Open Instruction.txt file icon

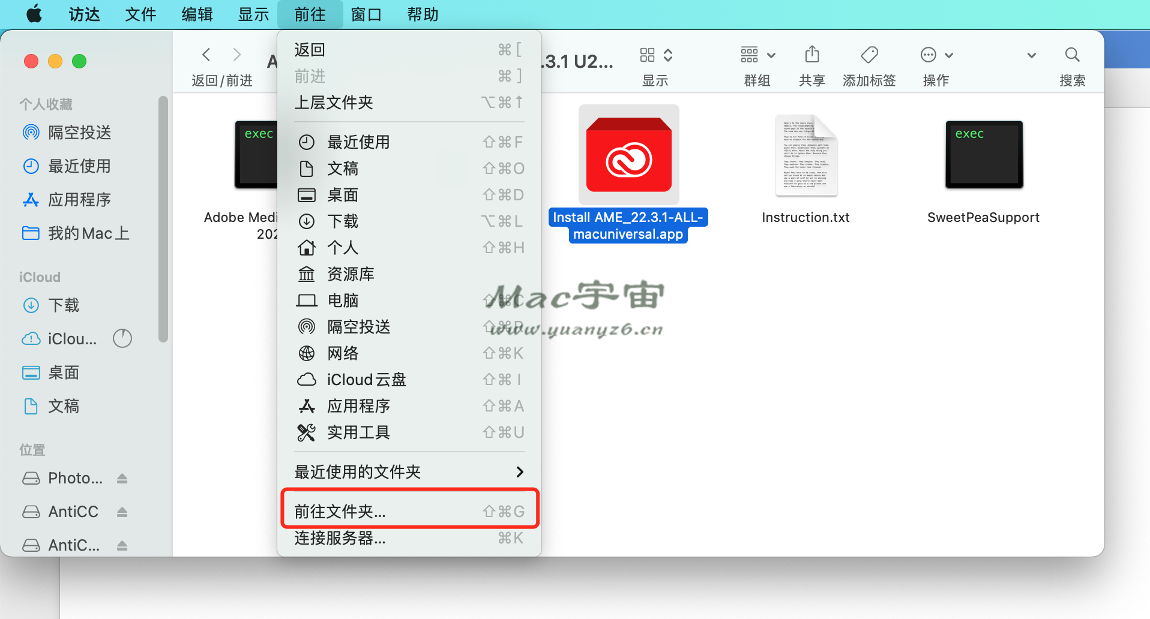click(x=805, y=156)
